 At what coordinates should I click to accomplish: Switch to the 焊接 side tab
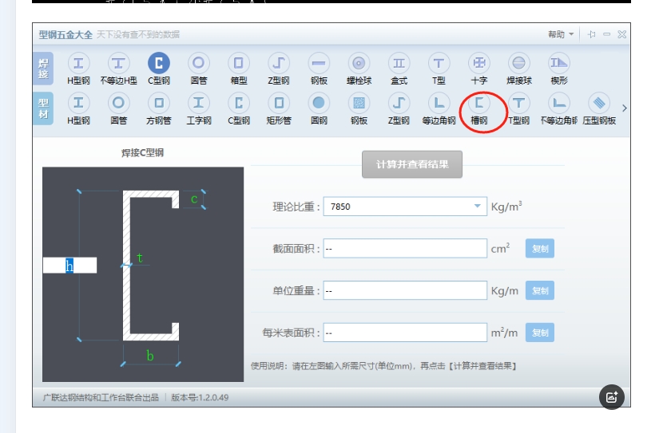[x=43, y=69]
